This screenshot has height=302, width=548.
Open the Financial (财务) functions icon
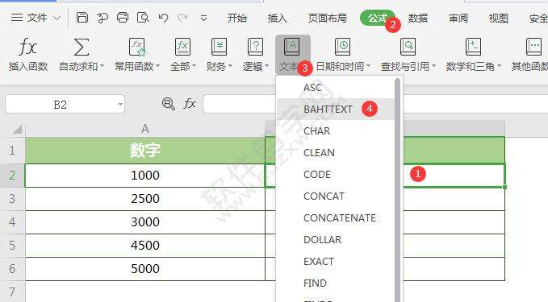[x=220, y=47]
